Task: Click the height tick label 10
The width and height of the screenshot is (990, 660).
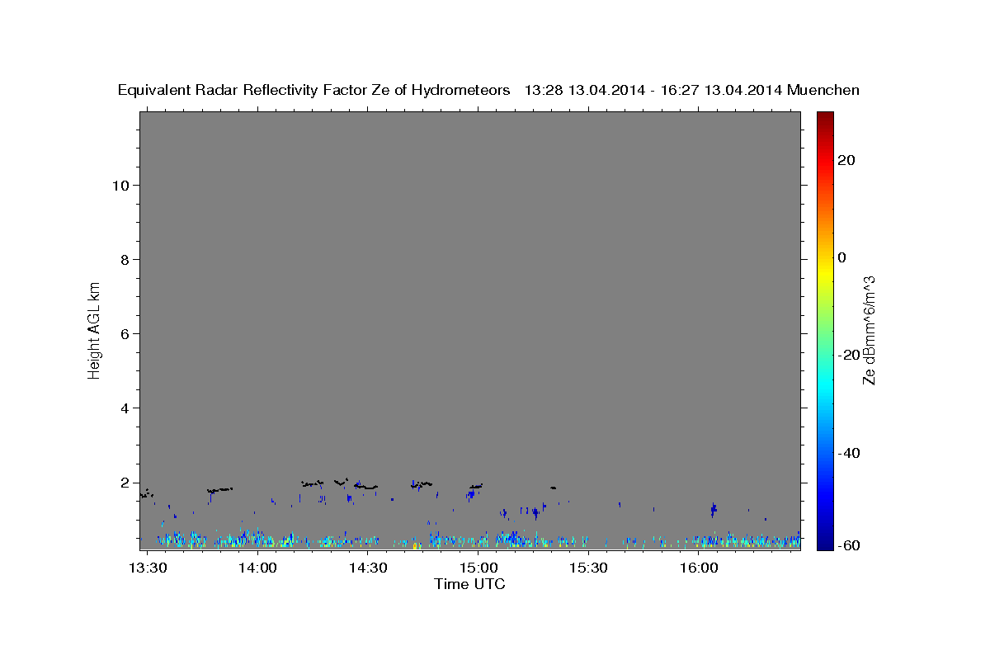Action: click(120, 185)
